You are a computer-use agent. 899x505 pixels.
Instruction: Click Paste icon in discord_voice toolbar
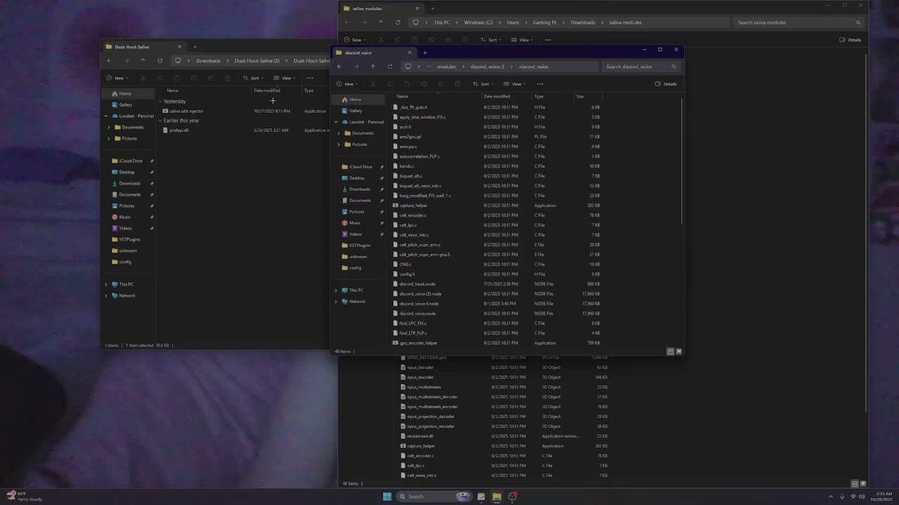pyautogui.click(x=407, y=84)
